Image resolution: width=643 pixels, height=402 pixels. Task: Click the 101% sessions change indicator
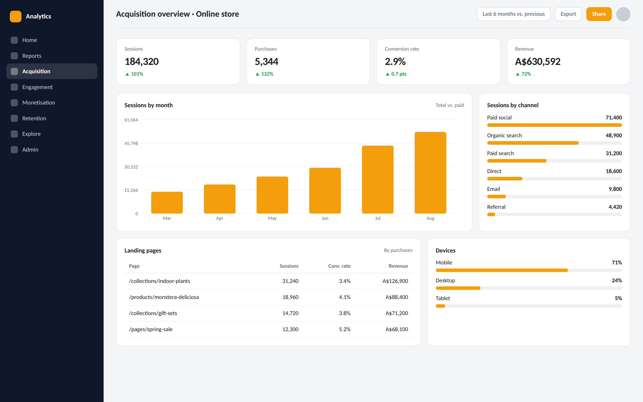tap(134, 74)
